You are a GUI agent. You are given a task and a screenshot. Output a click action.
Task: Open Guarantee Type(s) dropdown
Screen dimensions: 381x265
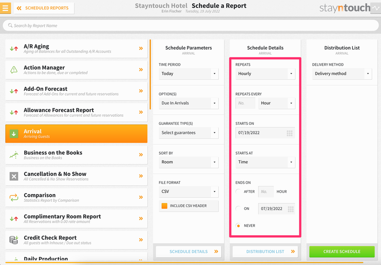188,133
